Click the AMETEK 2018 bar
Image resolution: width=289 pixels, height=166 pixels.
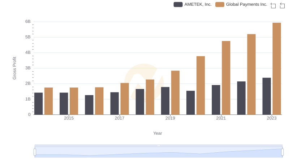click(x=140, y=102)
